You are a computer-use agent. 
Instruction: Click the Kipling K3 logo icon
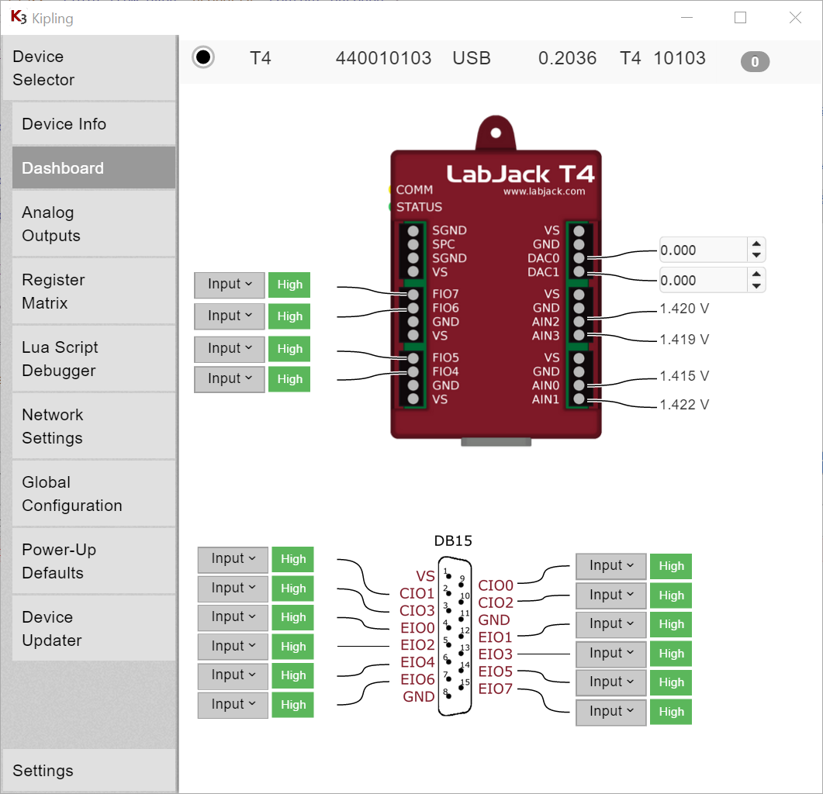click(x=19, y=18)
